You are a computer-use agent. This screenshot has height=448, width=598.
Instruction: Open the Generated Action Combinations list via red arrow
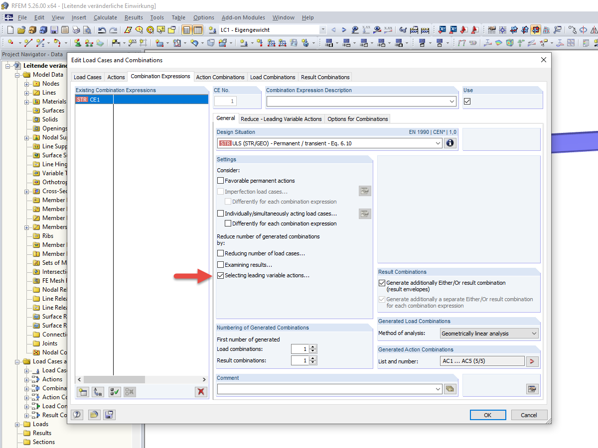pos(532,360)
